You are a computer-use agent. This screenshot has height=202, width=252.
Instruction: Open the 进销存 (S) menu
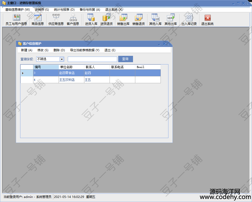42,10
